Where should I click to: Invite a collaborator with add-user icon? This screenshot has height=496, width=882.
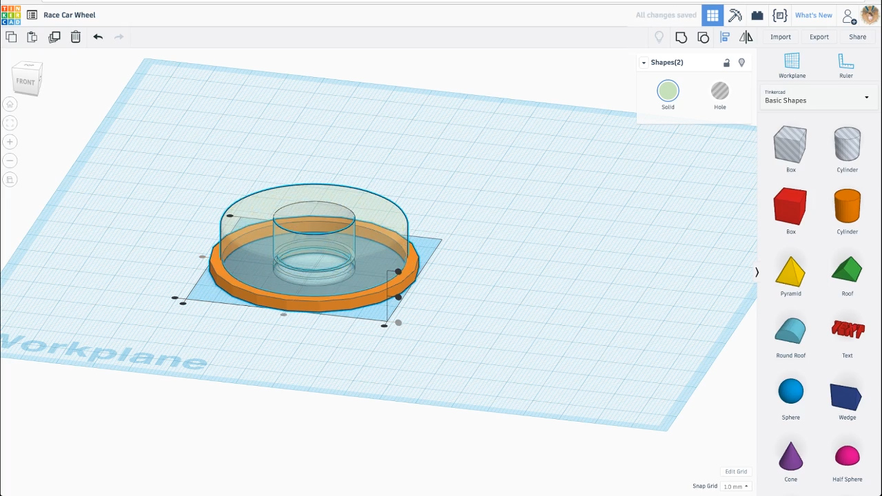coord(850,16)
